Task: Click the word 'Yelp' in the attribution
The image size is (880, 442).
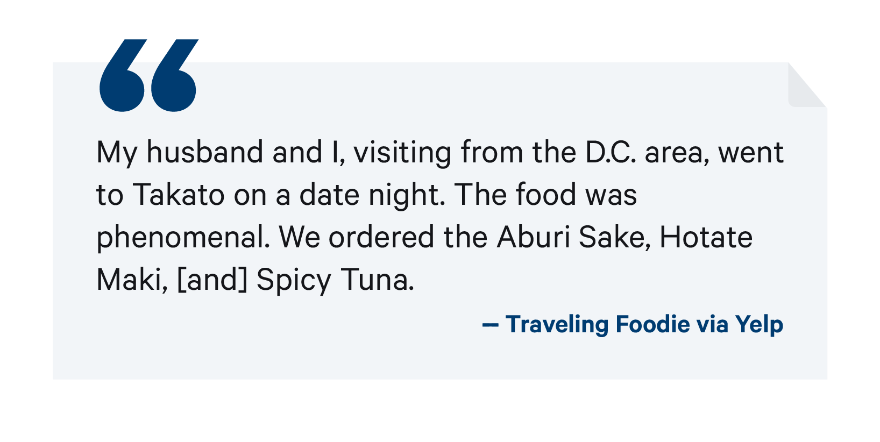Action: [x=759, y=325]
